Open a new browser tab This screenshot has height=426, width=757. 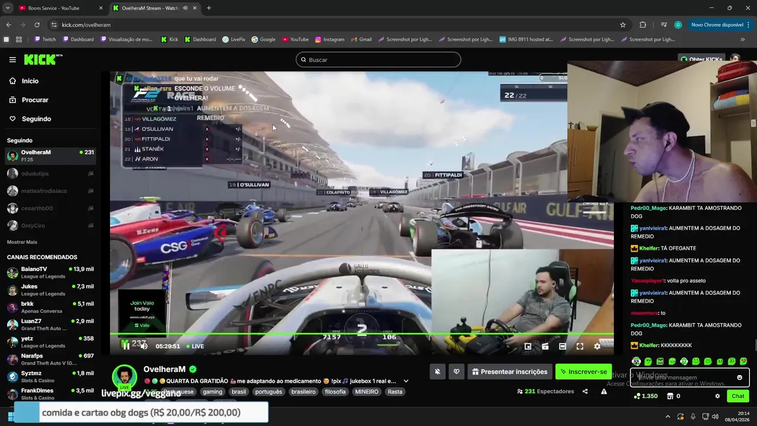tap(209, 8)
